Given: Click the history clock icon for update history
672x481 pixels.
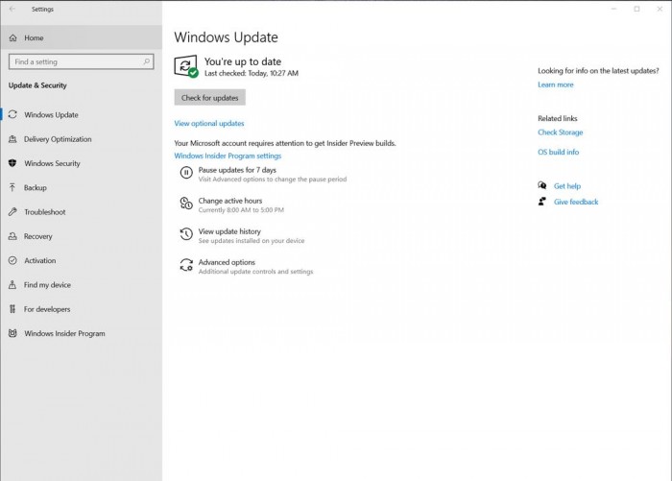Looking at the screenshot, I should pyautogui.click(x=186, y=234).
